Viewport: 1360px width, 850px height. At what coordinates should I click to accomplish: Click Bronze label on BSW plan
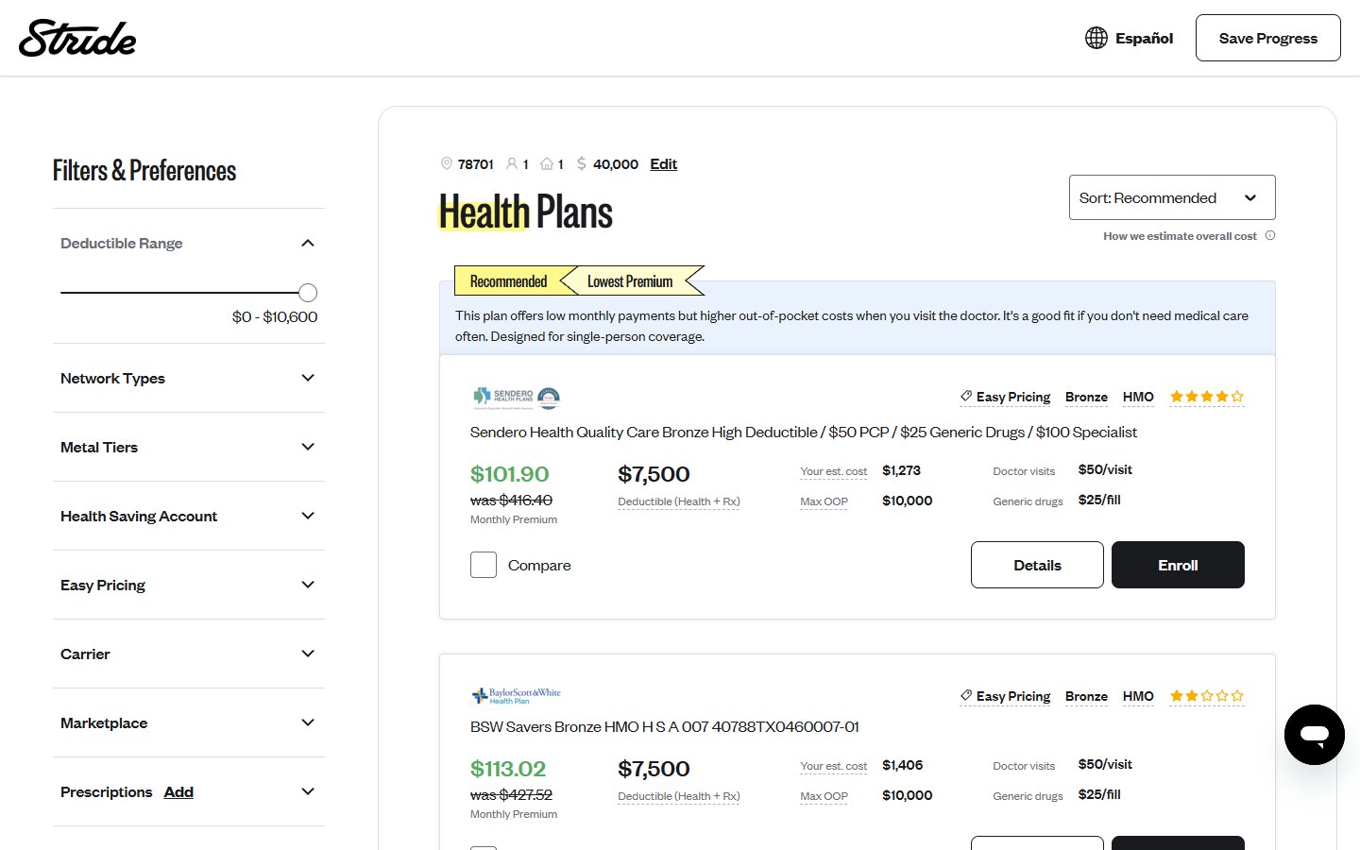point(1086,696)
